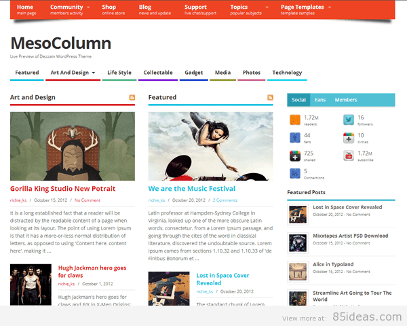
Task: Open Mixxtapes Artist PSD Download post
Action: tap(351, 236)
